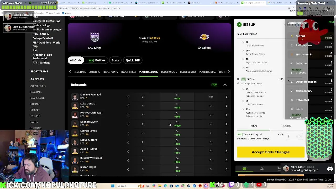Open LeBron James player avatar
Viewport: 336px width, 189px height.
75,133
